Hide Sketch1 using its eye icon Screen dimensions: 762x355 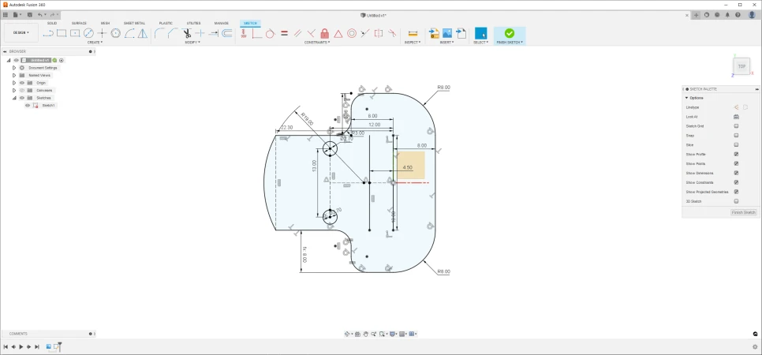[28, 105]
